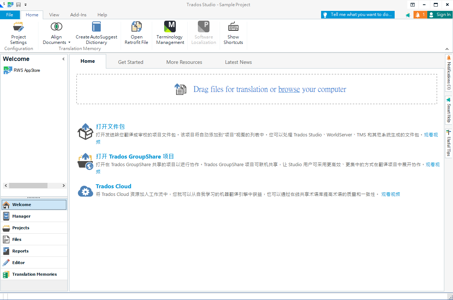Switch to the View ribbon tab

pyautogui.click(x=54, y=15)
